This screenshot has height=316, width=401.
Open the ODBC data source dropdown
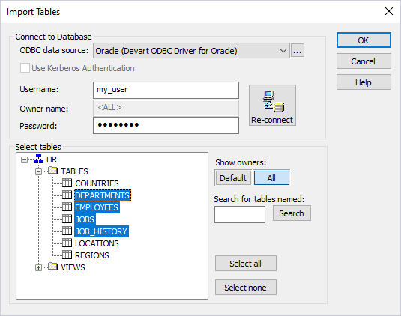point(283,51)
